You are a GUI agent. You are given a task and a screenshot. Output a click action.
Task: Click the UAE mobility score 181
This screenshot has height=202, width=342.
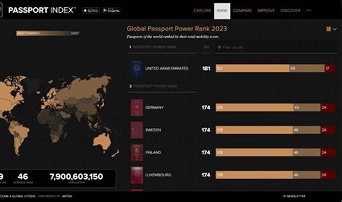click(206, 69)
